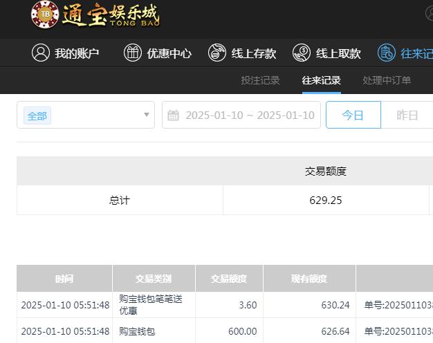
Task: Select the 往来记录 sub-tab
Action: click(322, 80)
